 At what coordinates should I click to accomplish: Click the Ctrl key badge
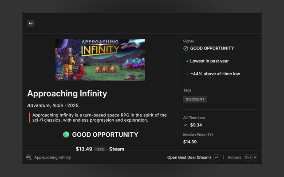248,158
